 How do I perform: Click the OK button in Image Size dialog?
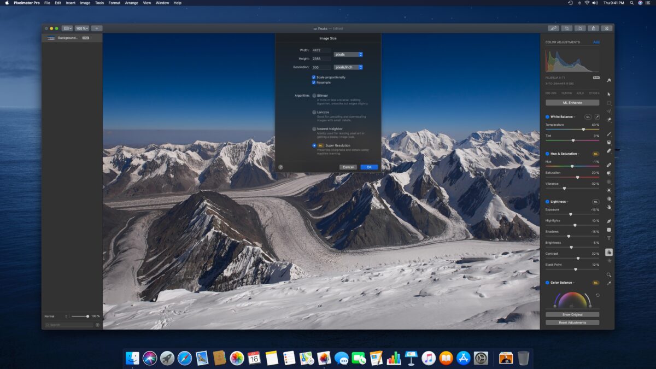pyautogui.click(x=368, y=167)
